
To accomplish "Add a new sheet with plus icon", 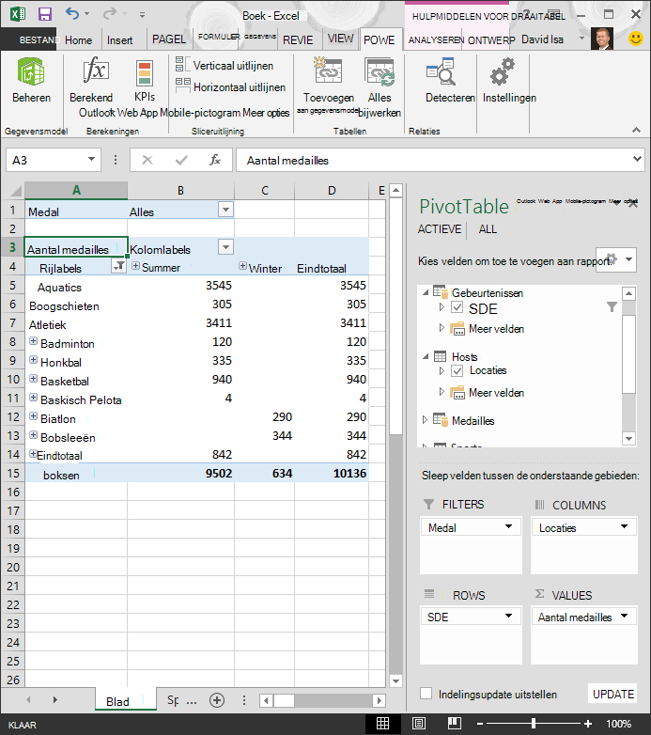I will tap(217, 700).
